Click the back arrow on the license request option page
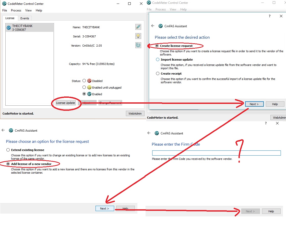The height and width of the screenshot is (249, 286). pyautogui.click(x=3, y=130)
